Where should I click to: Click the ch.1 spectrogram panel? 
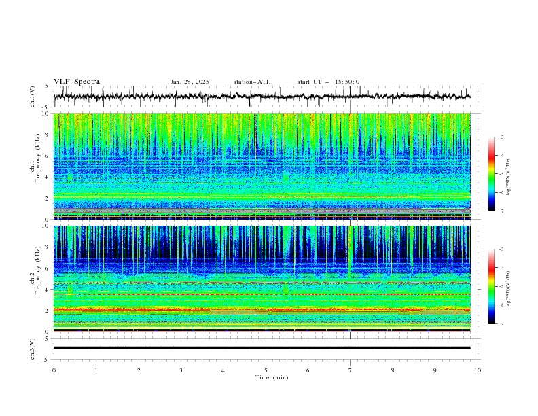click(x=262, y=166)
